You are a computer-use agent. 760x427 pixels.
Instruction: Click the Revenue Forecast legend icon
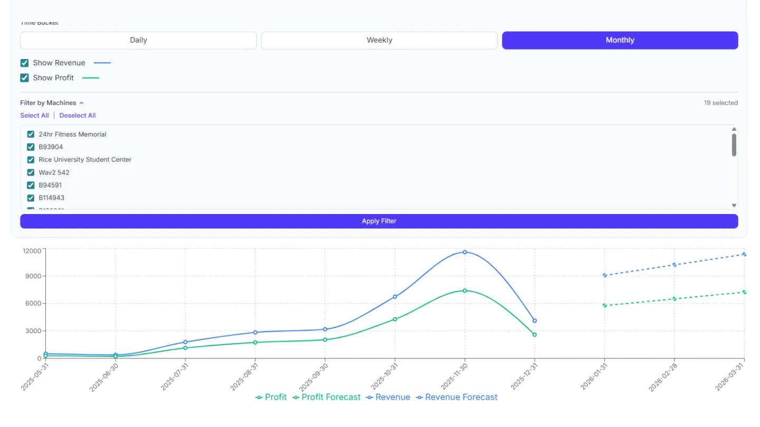(x=419, y=397)
